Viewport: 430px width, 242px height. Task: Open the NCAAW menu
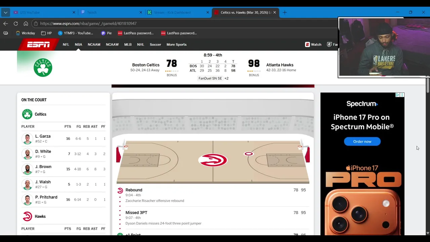tap(112, 44)
